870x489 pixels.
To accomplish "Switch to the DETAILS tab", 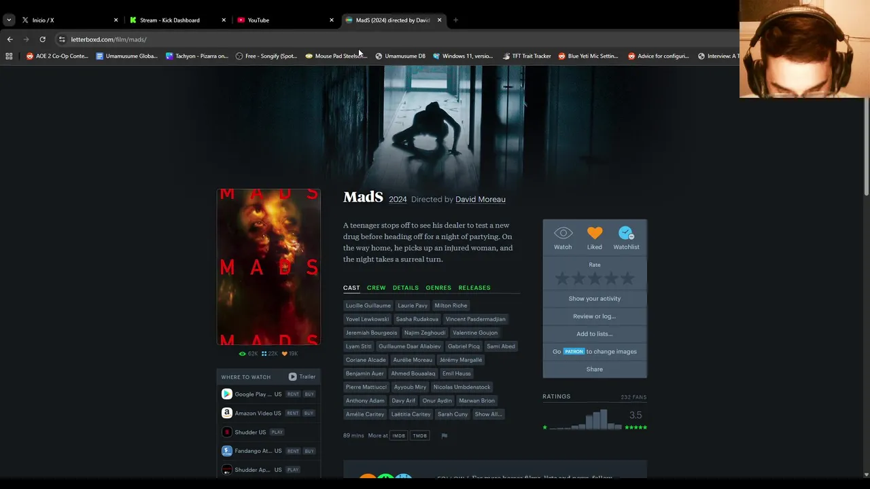I will (406, 288).
